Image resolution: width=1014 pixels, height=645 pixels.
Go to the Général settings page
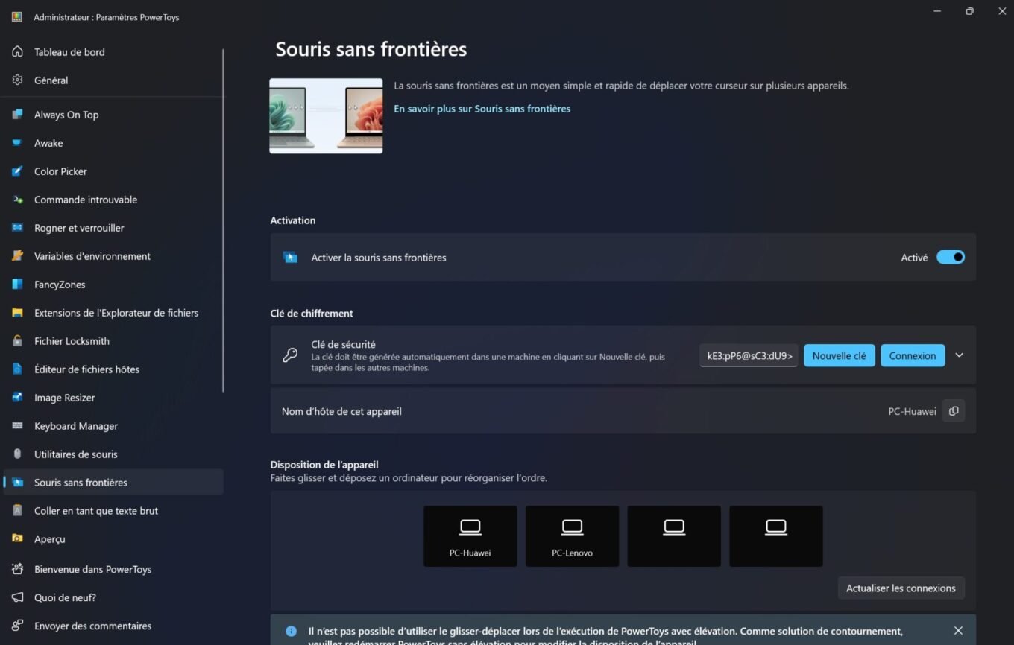tap(113, 80)
